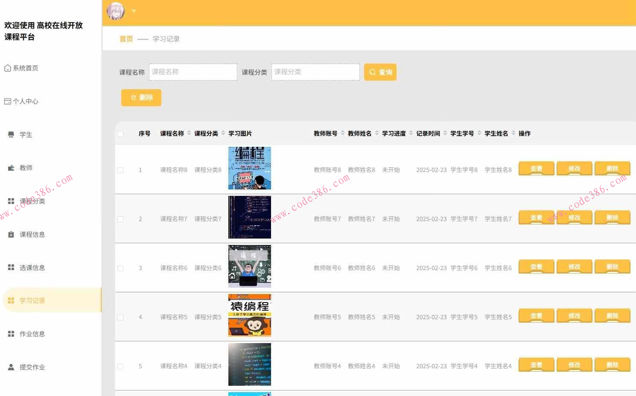The image size is (636, 396).
Task: Check the row checkbox for 课程名称8
Action: point(120,170)
